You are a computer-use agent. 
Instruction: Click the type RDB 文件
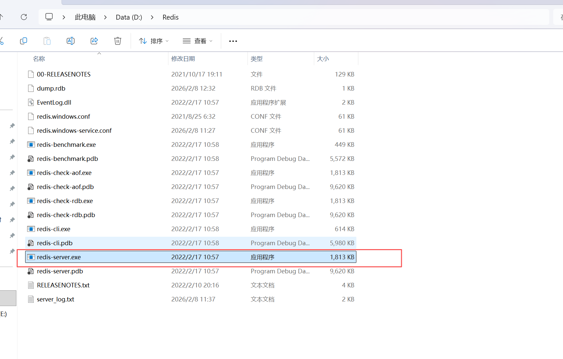click(x=264, y=88)
